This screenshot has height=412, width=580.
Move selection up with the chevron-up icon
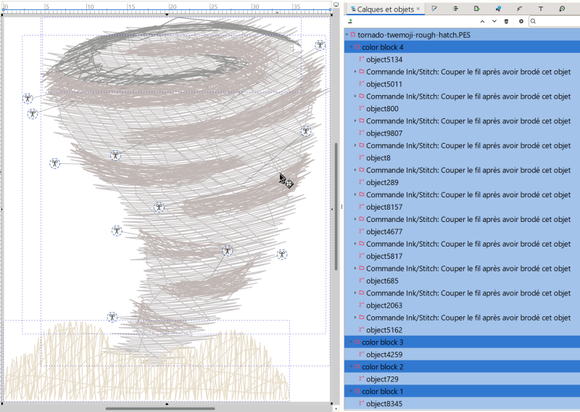[482, 22]
